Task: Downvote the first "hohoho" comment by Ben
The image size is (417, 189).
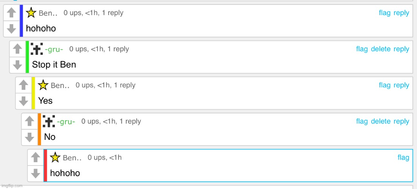Action: 11,29
